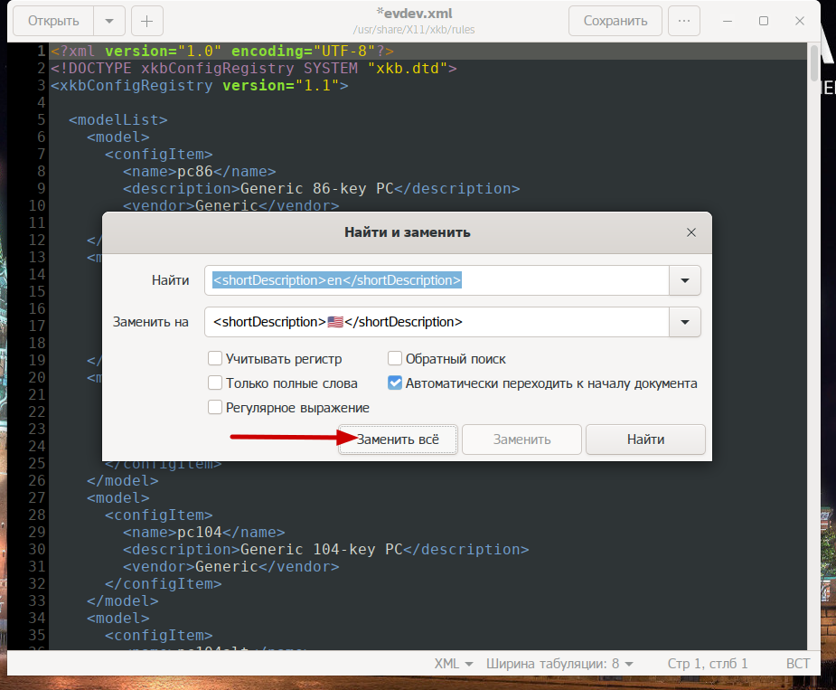The width and height of the screenshot is (836, 690).
Task: Click into the 'Заменить на' text field
Action: tap(437, 322)
